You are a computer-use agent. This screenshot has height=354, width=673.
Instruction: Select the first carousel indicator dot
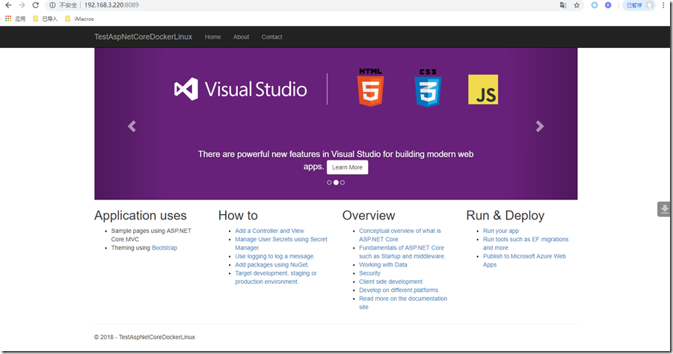329,182
